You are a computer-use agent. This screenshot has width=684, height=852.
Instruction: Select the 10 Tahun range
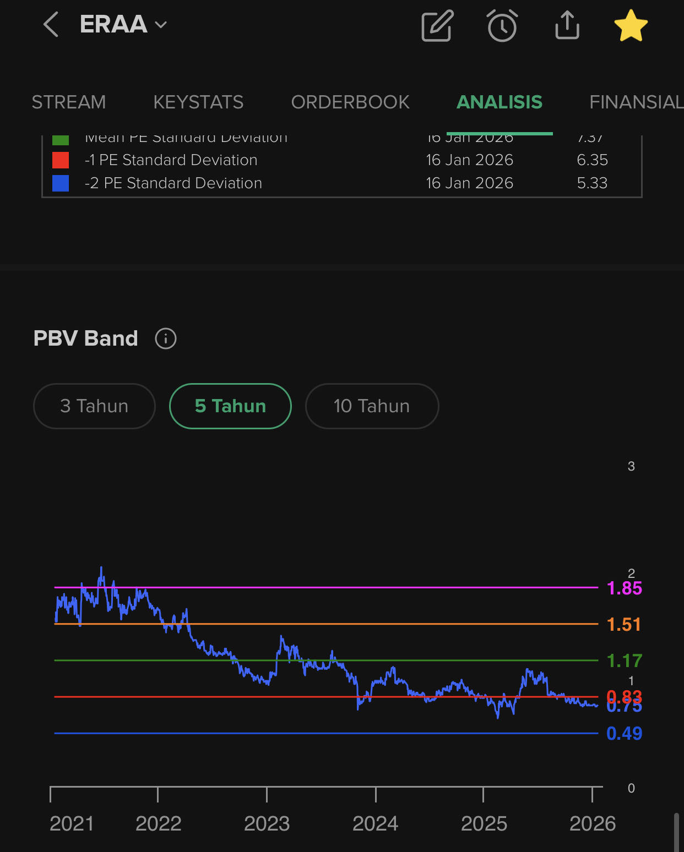(x=372, y=406)
